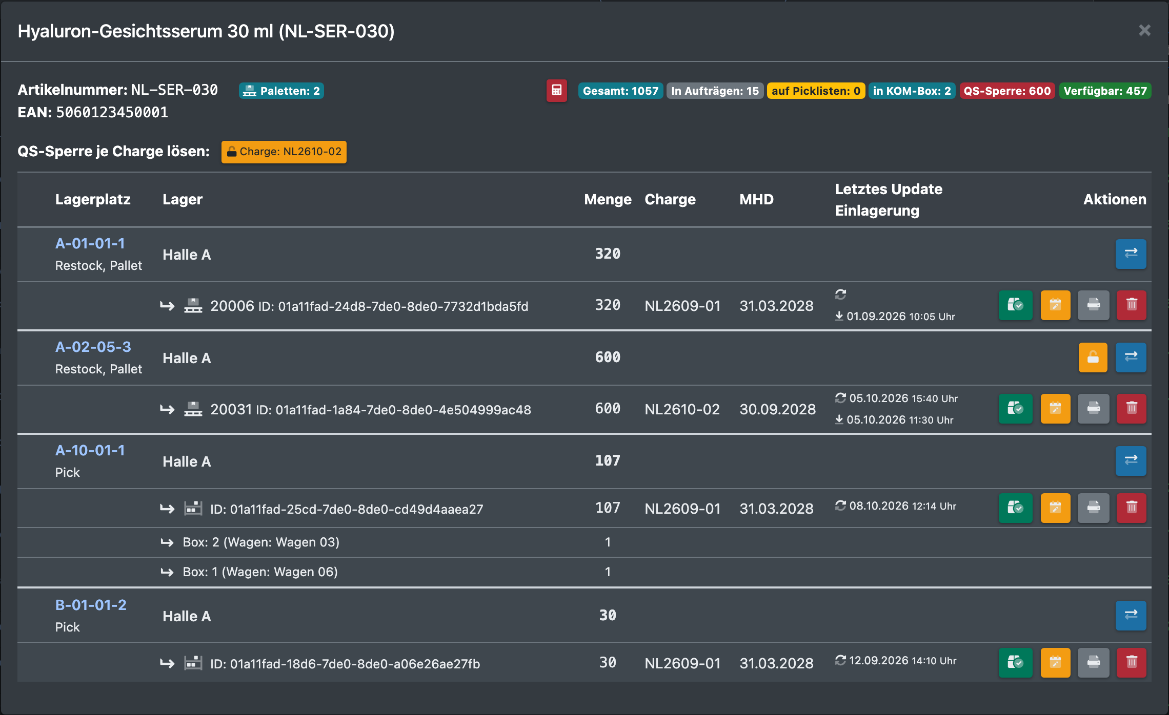
Task: Click the Verfügbar: 457 badge
Action: click(1105, 91)
